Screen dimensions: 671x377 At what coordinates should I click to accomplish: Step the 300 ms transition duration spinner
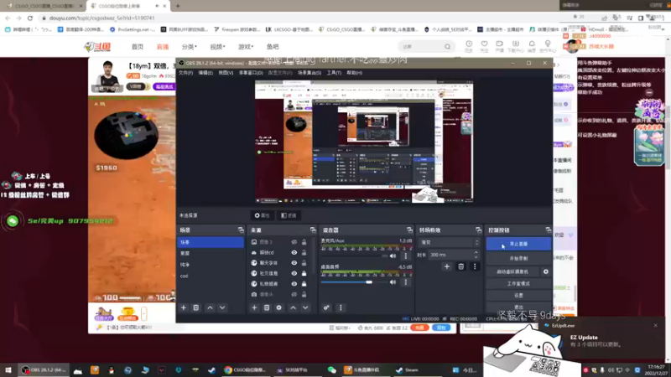pyautogui.click(x=476, y=255)
